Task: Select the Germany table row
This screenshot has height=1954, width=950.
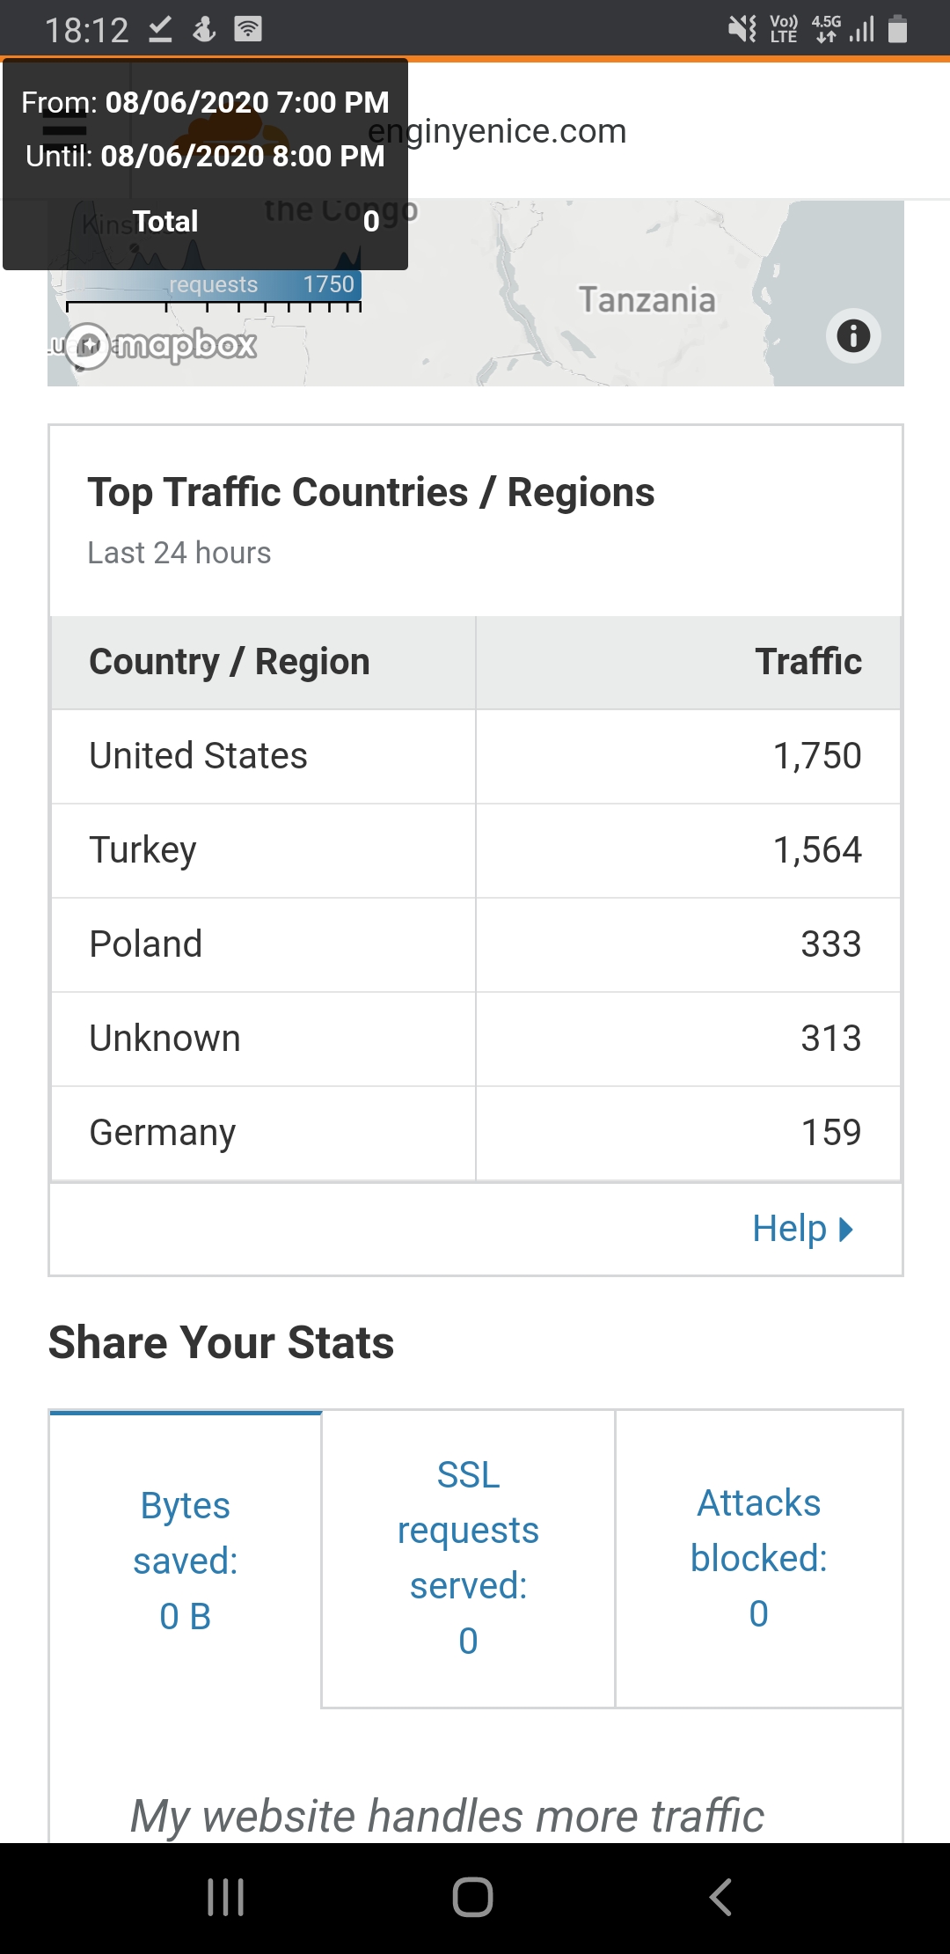Action: point(476,1133)
